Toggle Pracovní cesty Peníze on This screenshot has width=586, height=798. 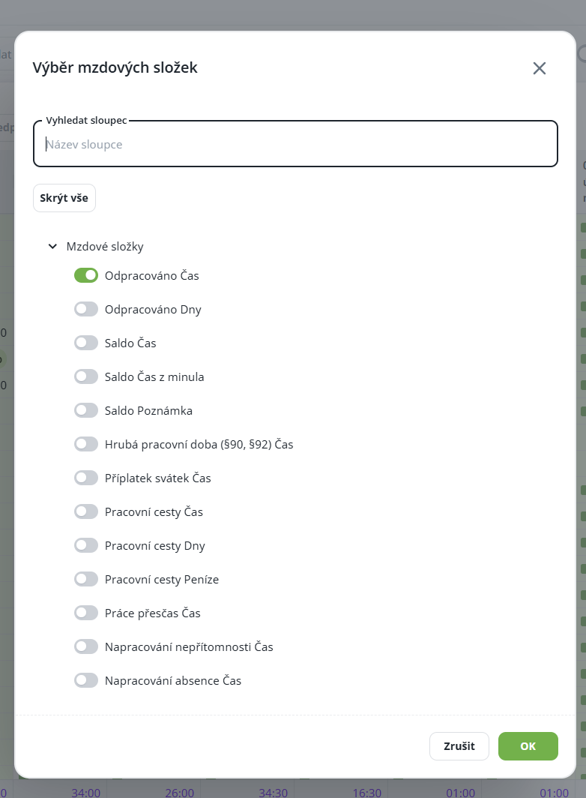(x=86, y=579)
